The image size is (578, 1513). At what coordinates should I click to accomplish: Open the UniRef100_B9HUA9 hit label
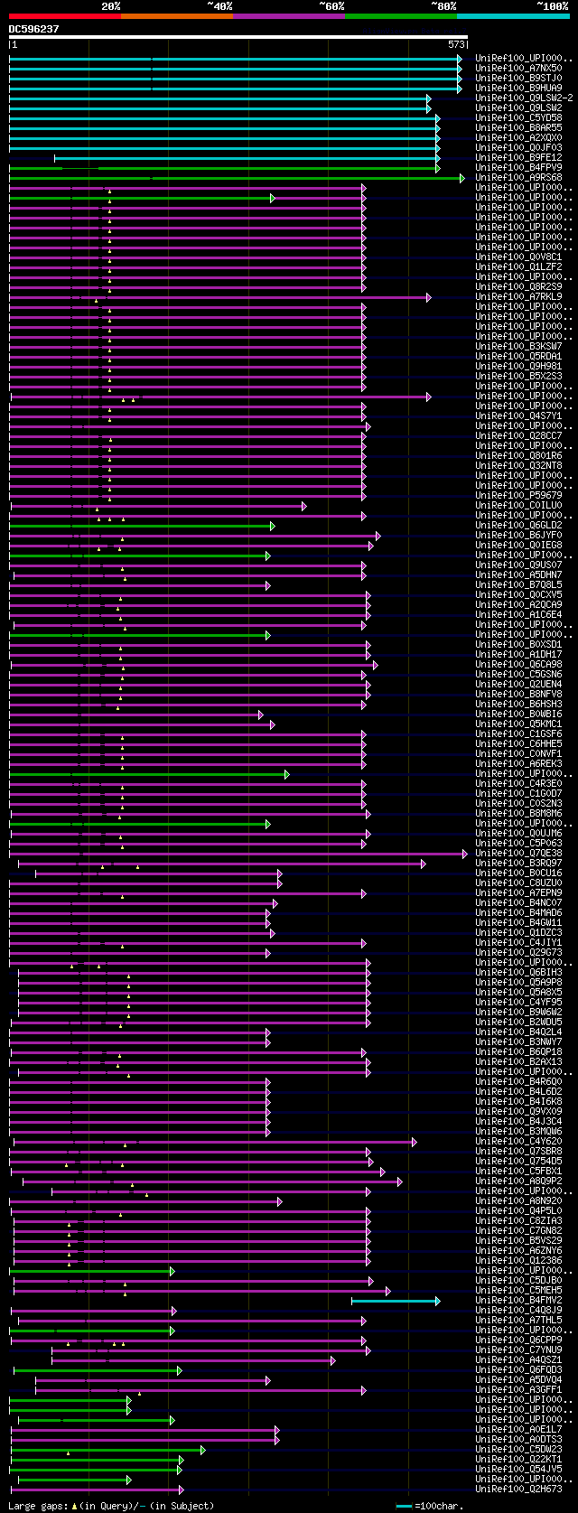coord(518,89)
